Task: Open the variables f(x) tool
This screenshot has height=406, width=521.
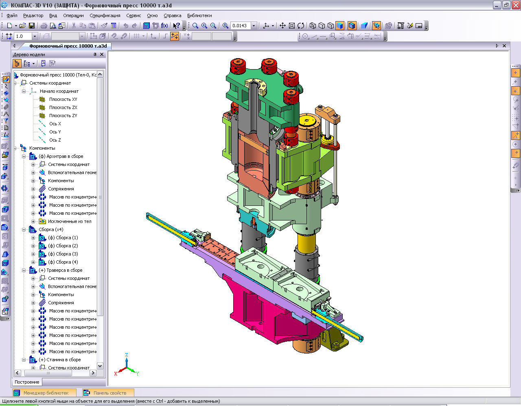Action: (x=164, y=26)
